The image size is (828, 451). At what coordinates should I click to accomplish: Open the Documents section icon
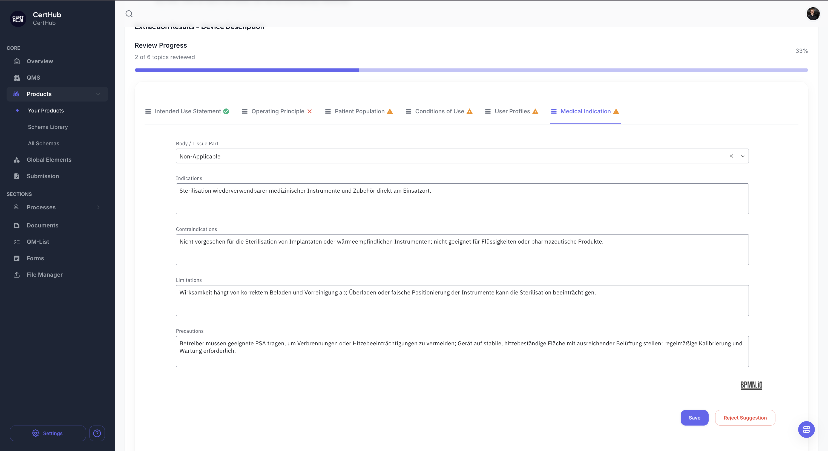pyautogui.click(x=16, y=225)
